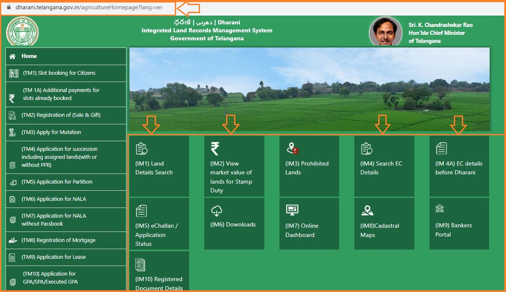Click the Land Details Search clipboard icon
The width and height of the screenshot is (506, 292).
coord(141,149)
